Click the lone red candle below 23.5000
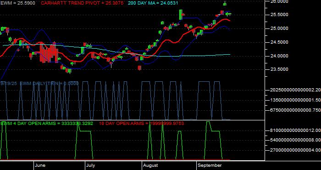The image size is (321, 170). pyautogui.click(x=139, y=68)
